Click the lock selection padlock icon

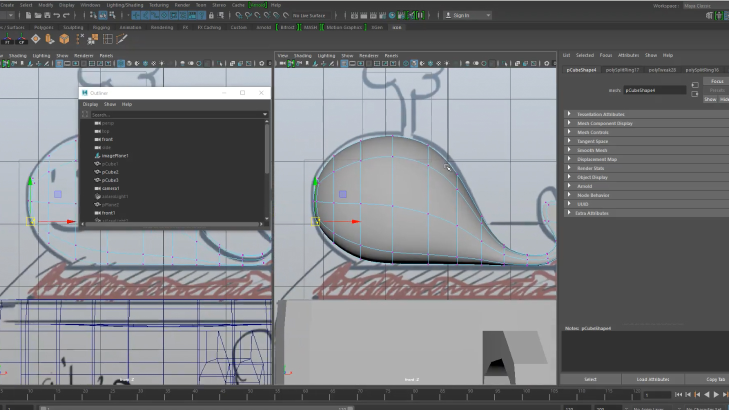tap(211, 15)
